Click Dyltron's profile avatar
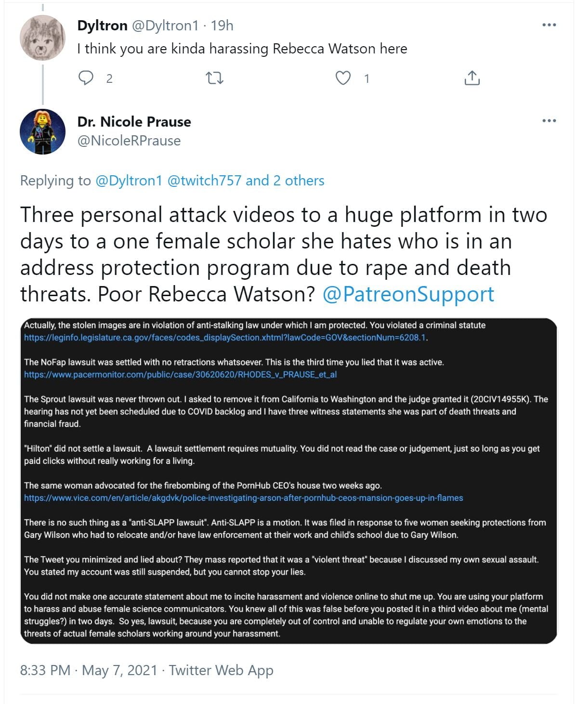 tap(42, 38)
